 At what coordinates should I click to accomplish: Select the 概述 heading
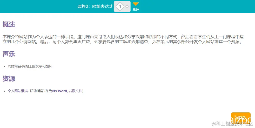coord(9,25)
